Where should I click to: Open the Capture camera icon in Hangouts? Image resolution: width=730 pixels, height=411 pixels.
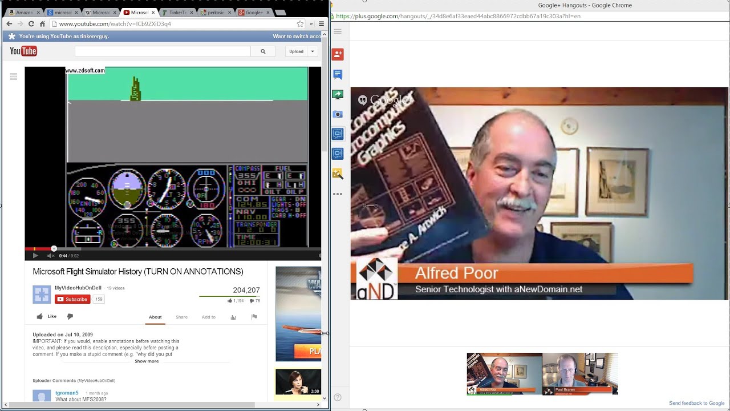338,114
